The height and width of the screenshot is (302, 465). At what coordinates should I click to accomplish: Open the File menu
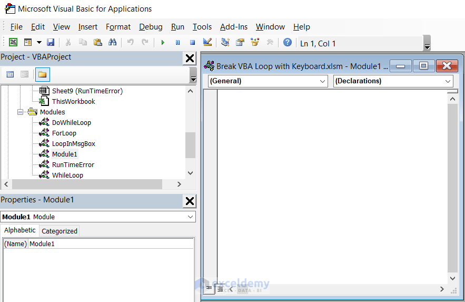click(16, 27)
